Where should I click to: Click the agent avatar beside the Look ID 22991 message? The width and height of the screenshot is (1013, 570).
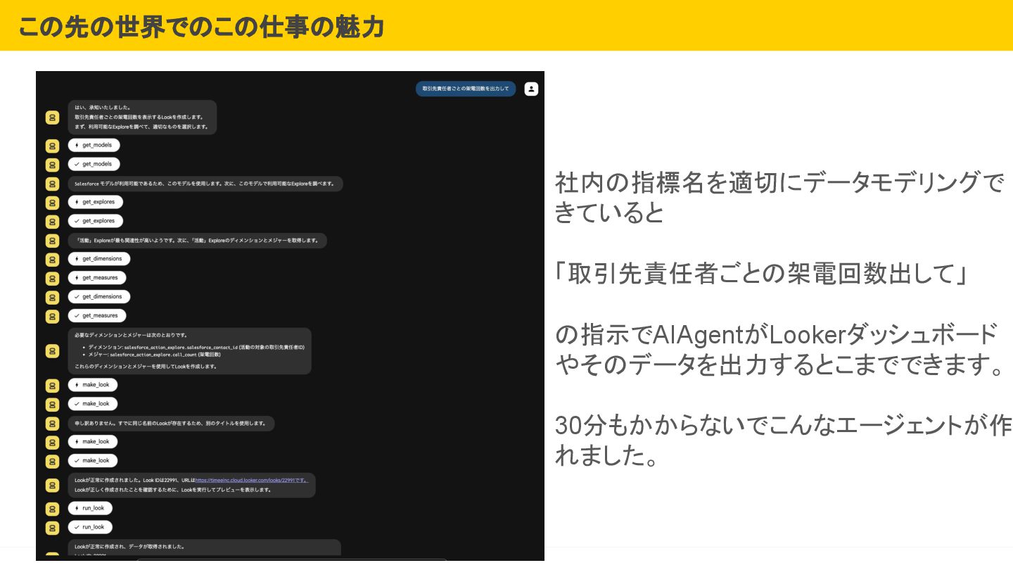pyautogui.click(x=52, y=485)
